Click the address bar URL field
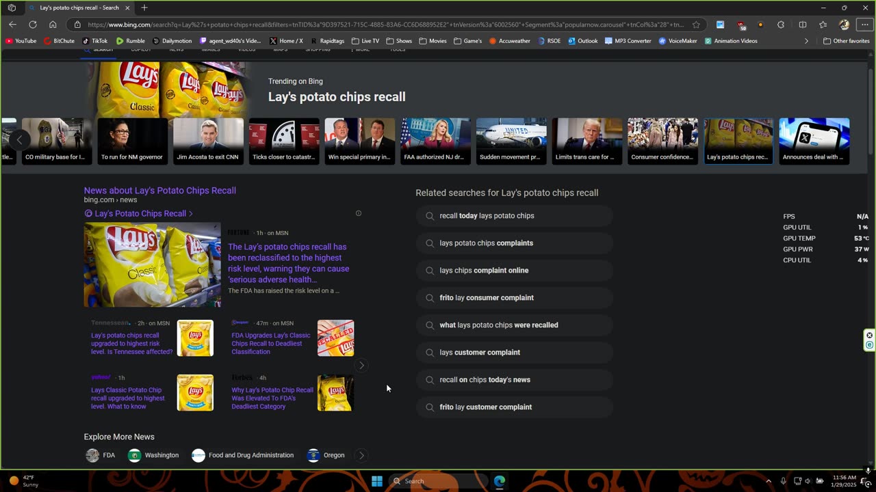Screen dimensions: 876x492 point(385,25)
